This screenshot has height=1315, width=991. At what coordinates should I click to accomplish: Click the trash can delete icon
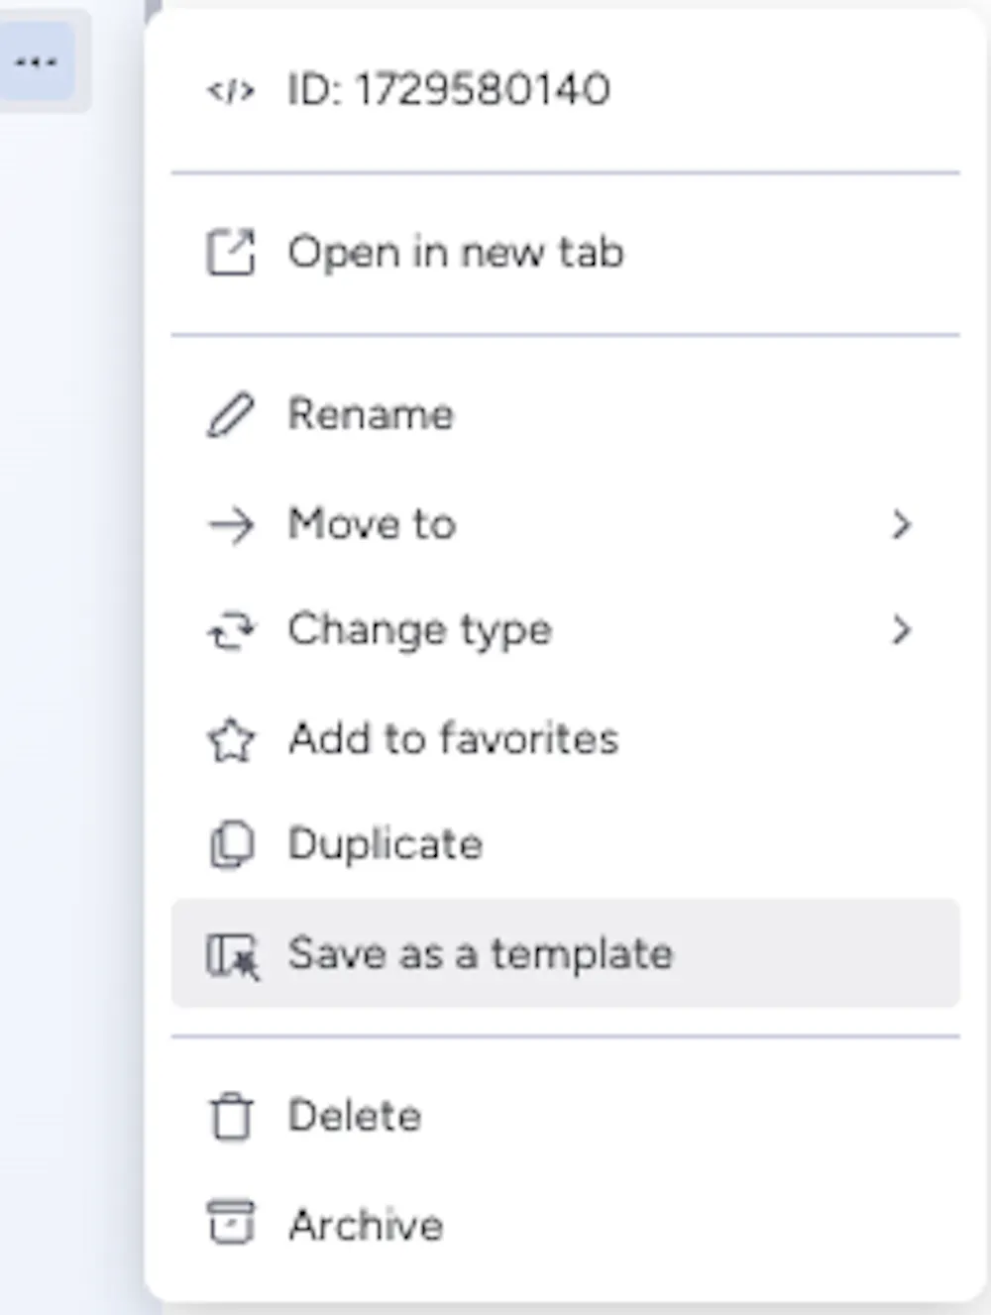tap(231, 1117)
